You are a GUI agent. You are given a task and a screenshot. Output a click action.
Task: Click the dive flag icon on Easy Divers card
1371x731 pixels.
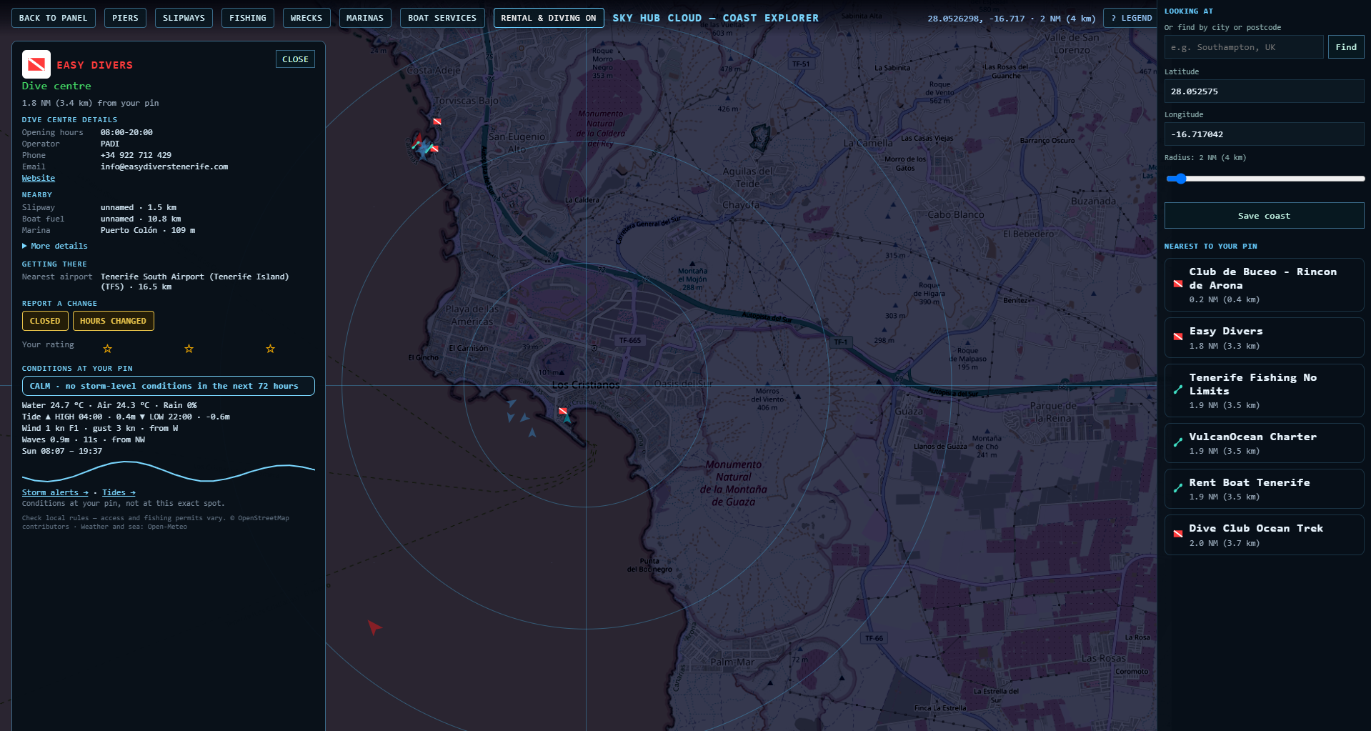1178,337
